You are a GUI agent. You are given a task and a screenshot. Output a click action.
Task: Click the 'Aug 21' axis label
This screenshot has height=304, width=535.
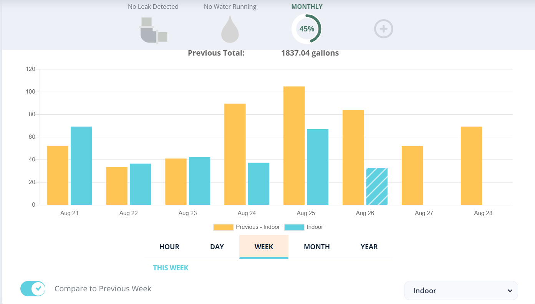69,213
